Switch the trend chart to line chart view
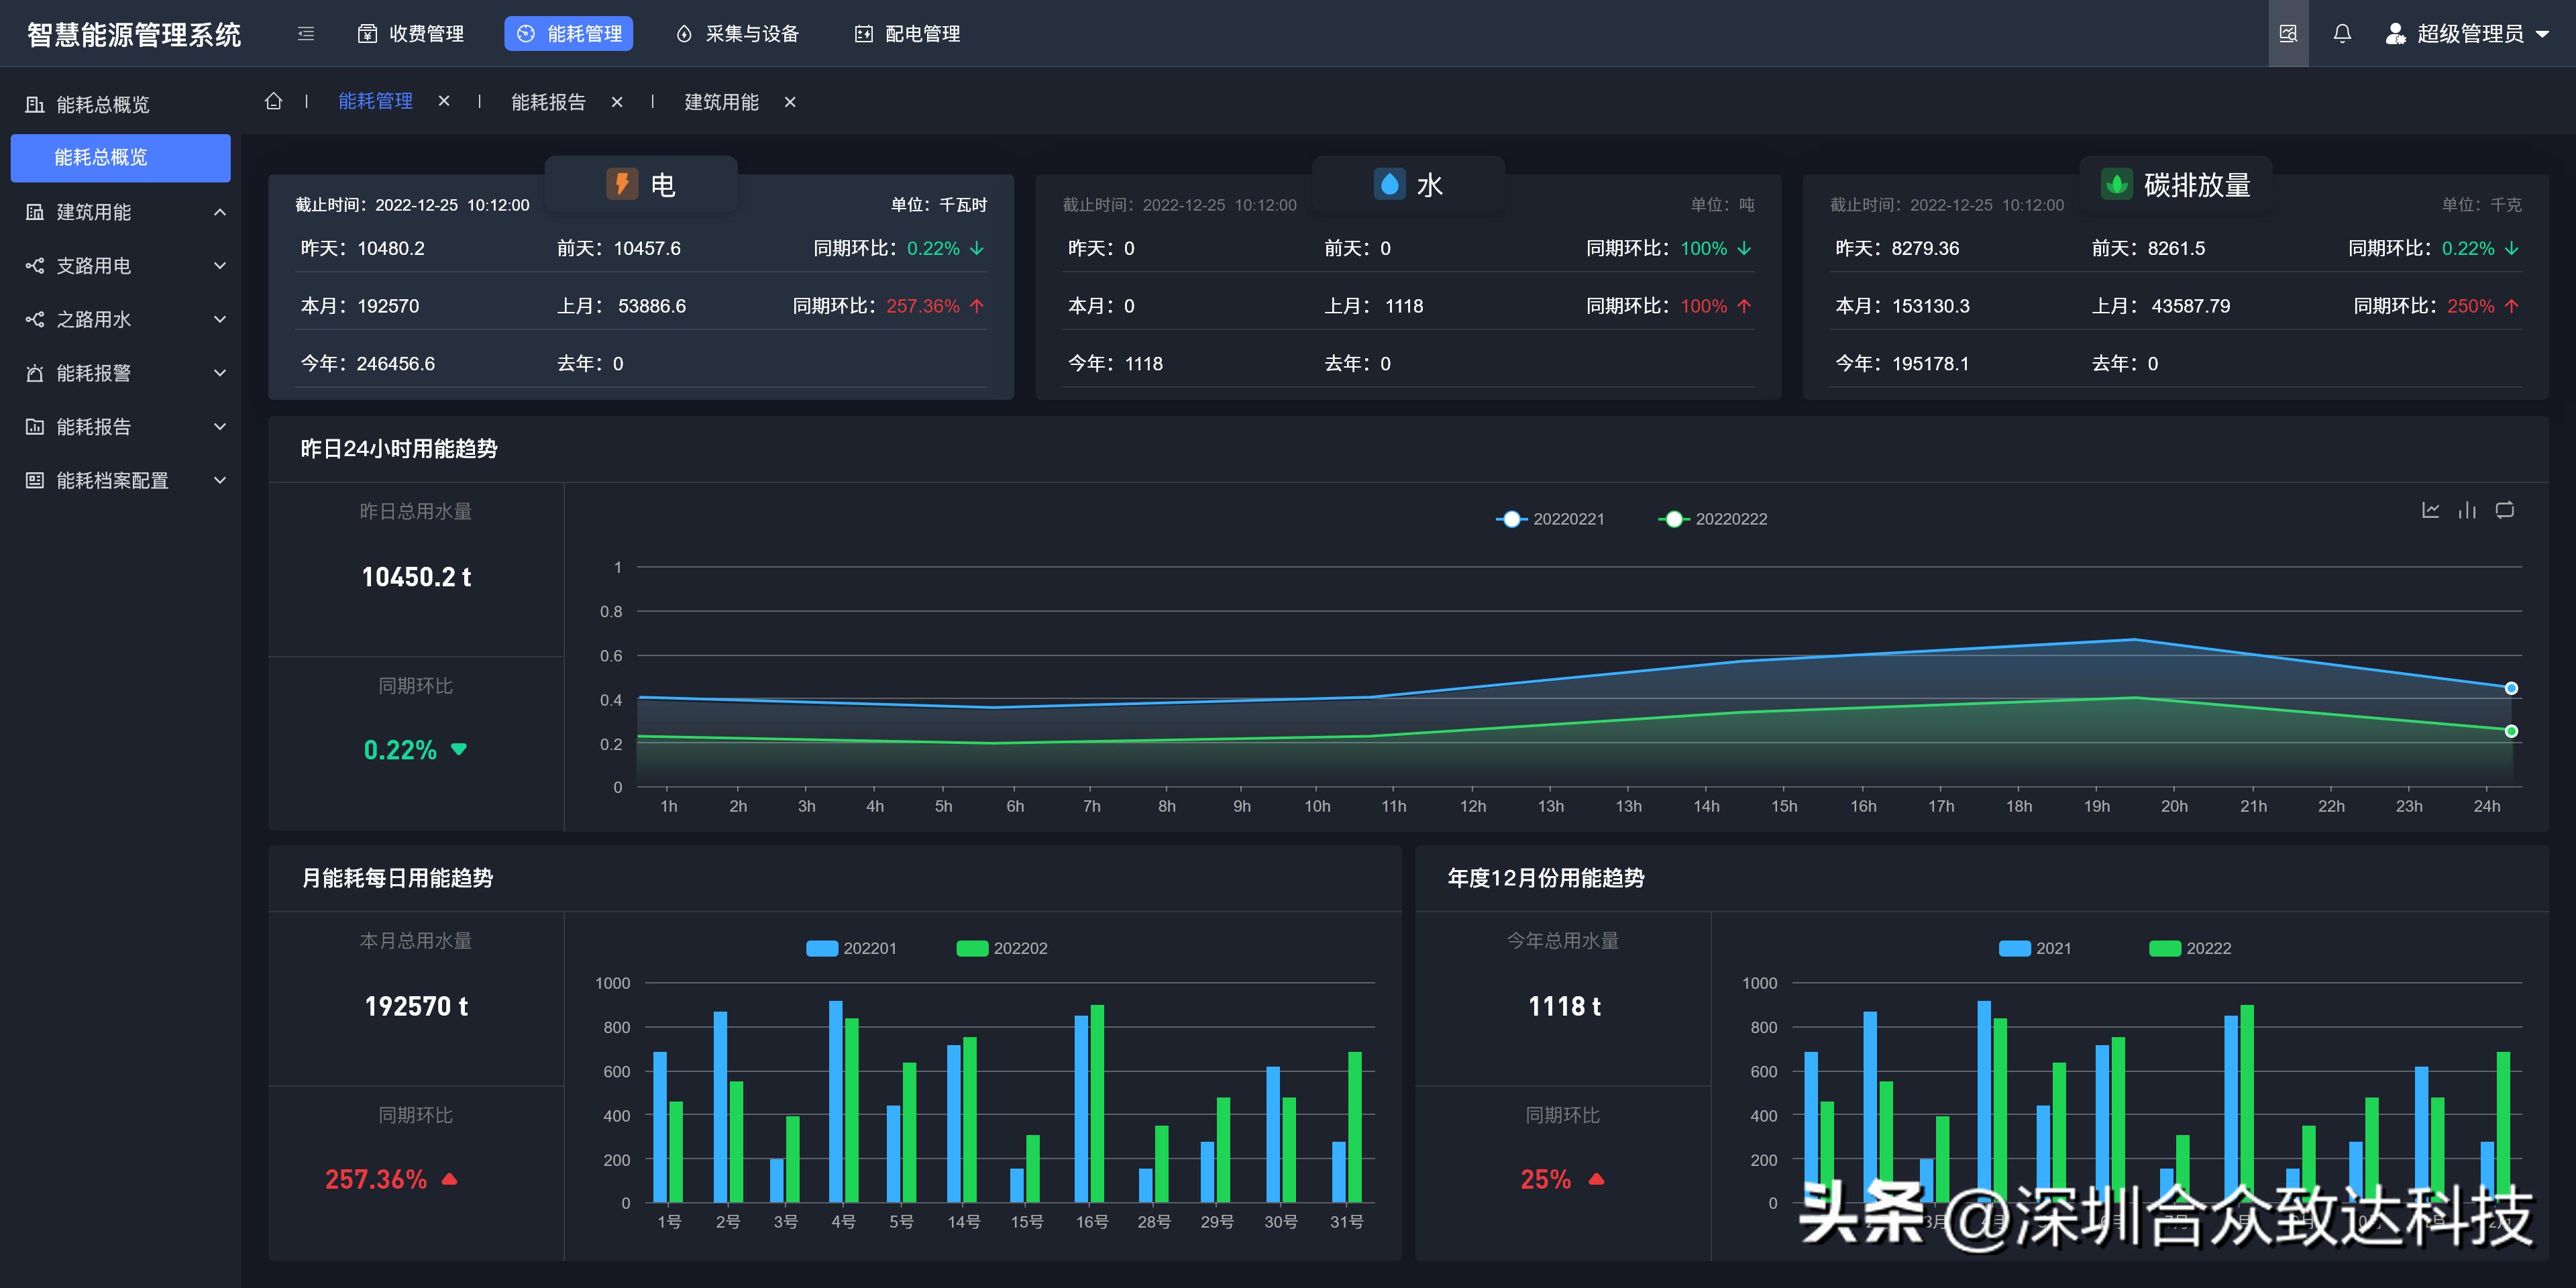2576x1288 pixels. click(2430, 510)
